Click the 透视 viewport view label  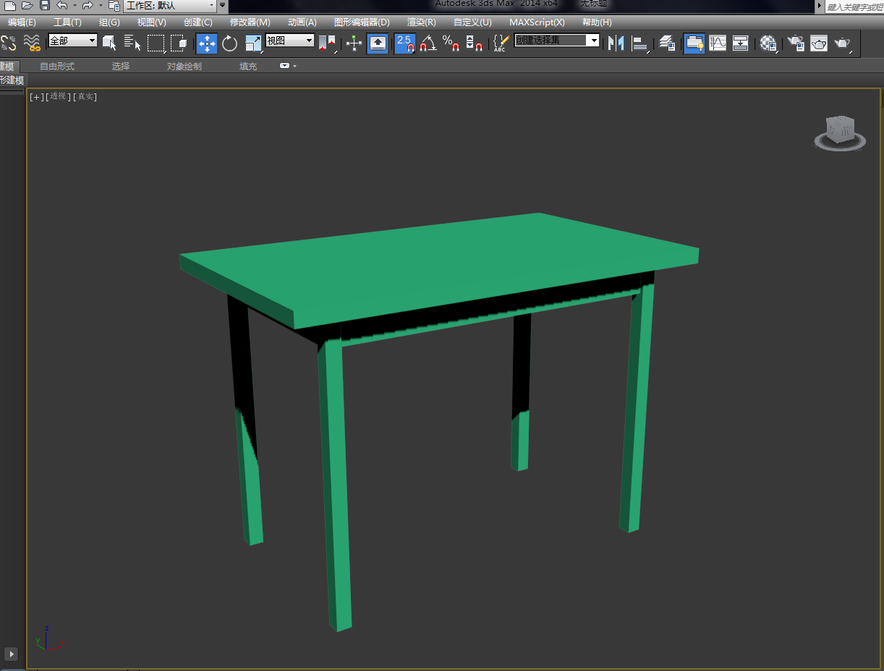[x=58, y=96]
